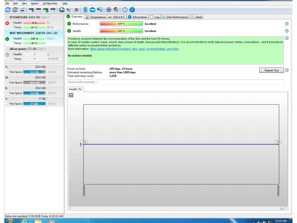Switch to the Log tab

(154, 17)
